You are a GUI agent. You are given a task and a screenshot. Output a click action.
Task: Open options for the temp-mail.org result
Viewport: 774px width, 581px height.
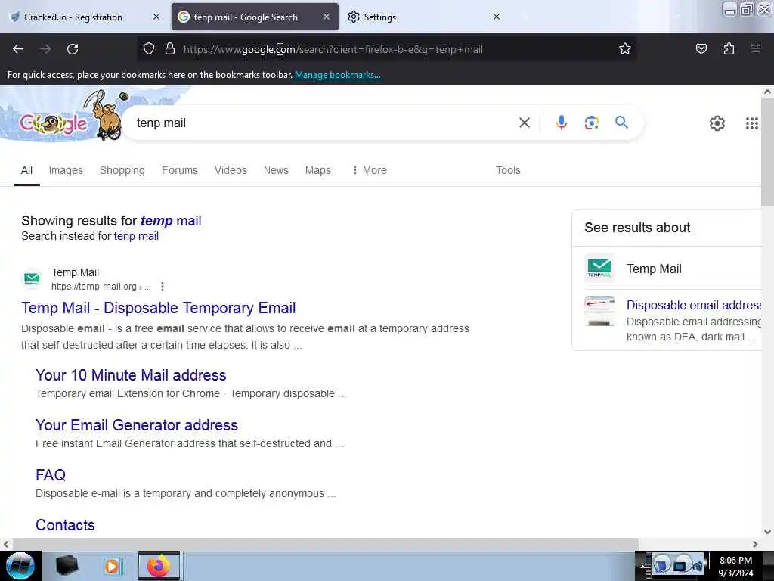tap(163, 287)
